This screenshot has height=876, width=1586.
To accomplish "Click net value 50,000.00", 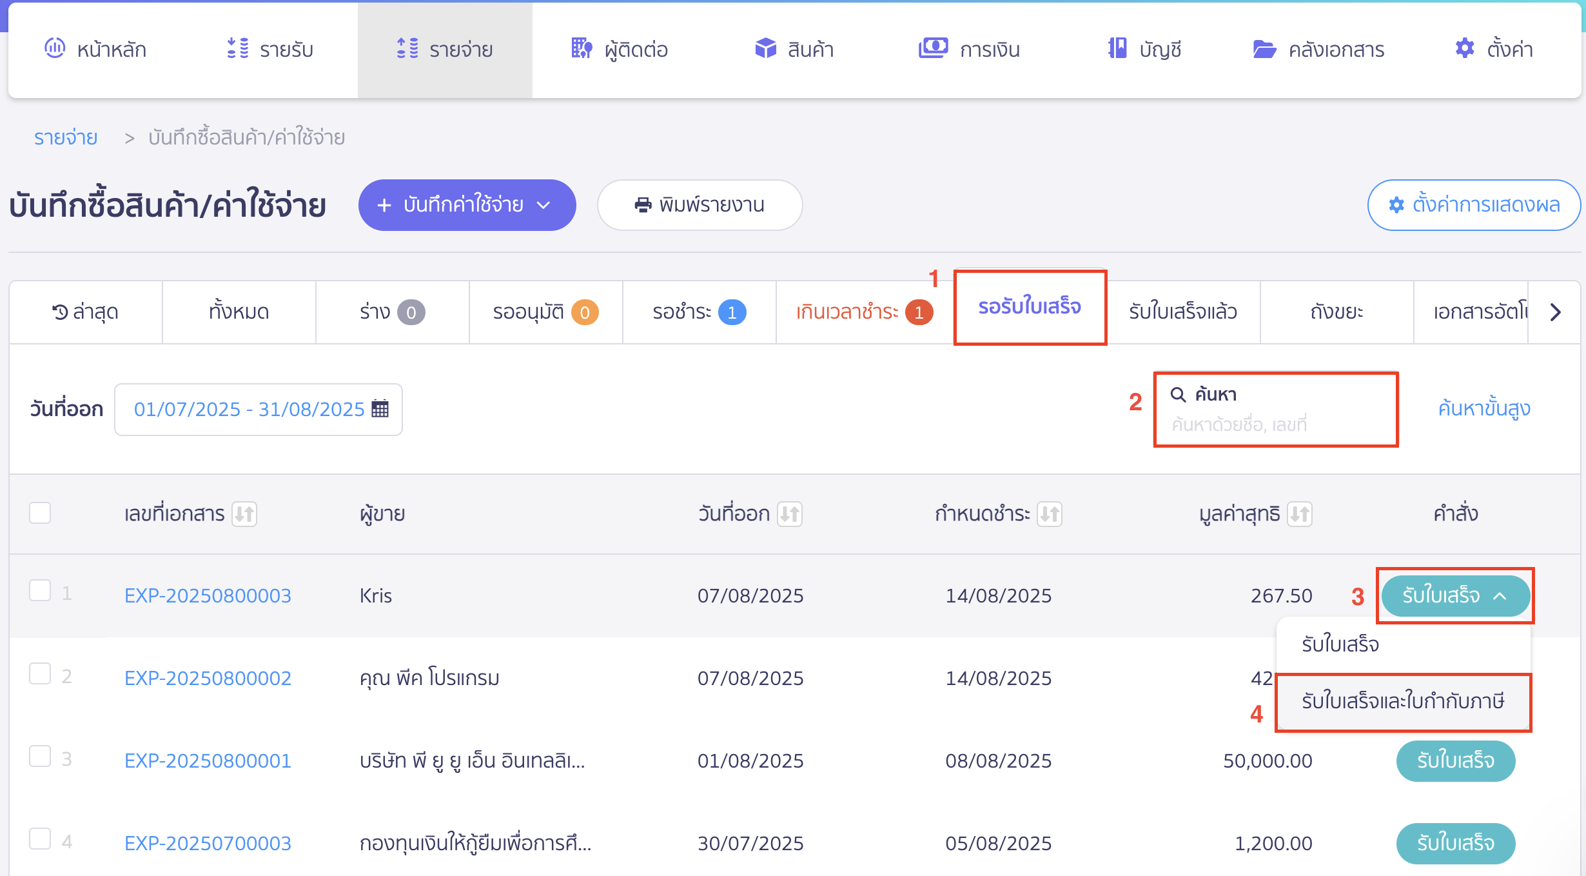I will pyautogui.click(x=1268, y=761).
